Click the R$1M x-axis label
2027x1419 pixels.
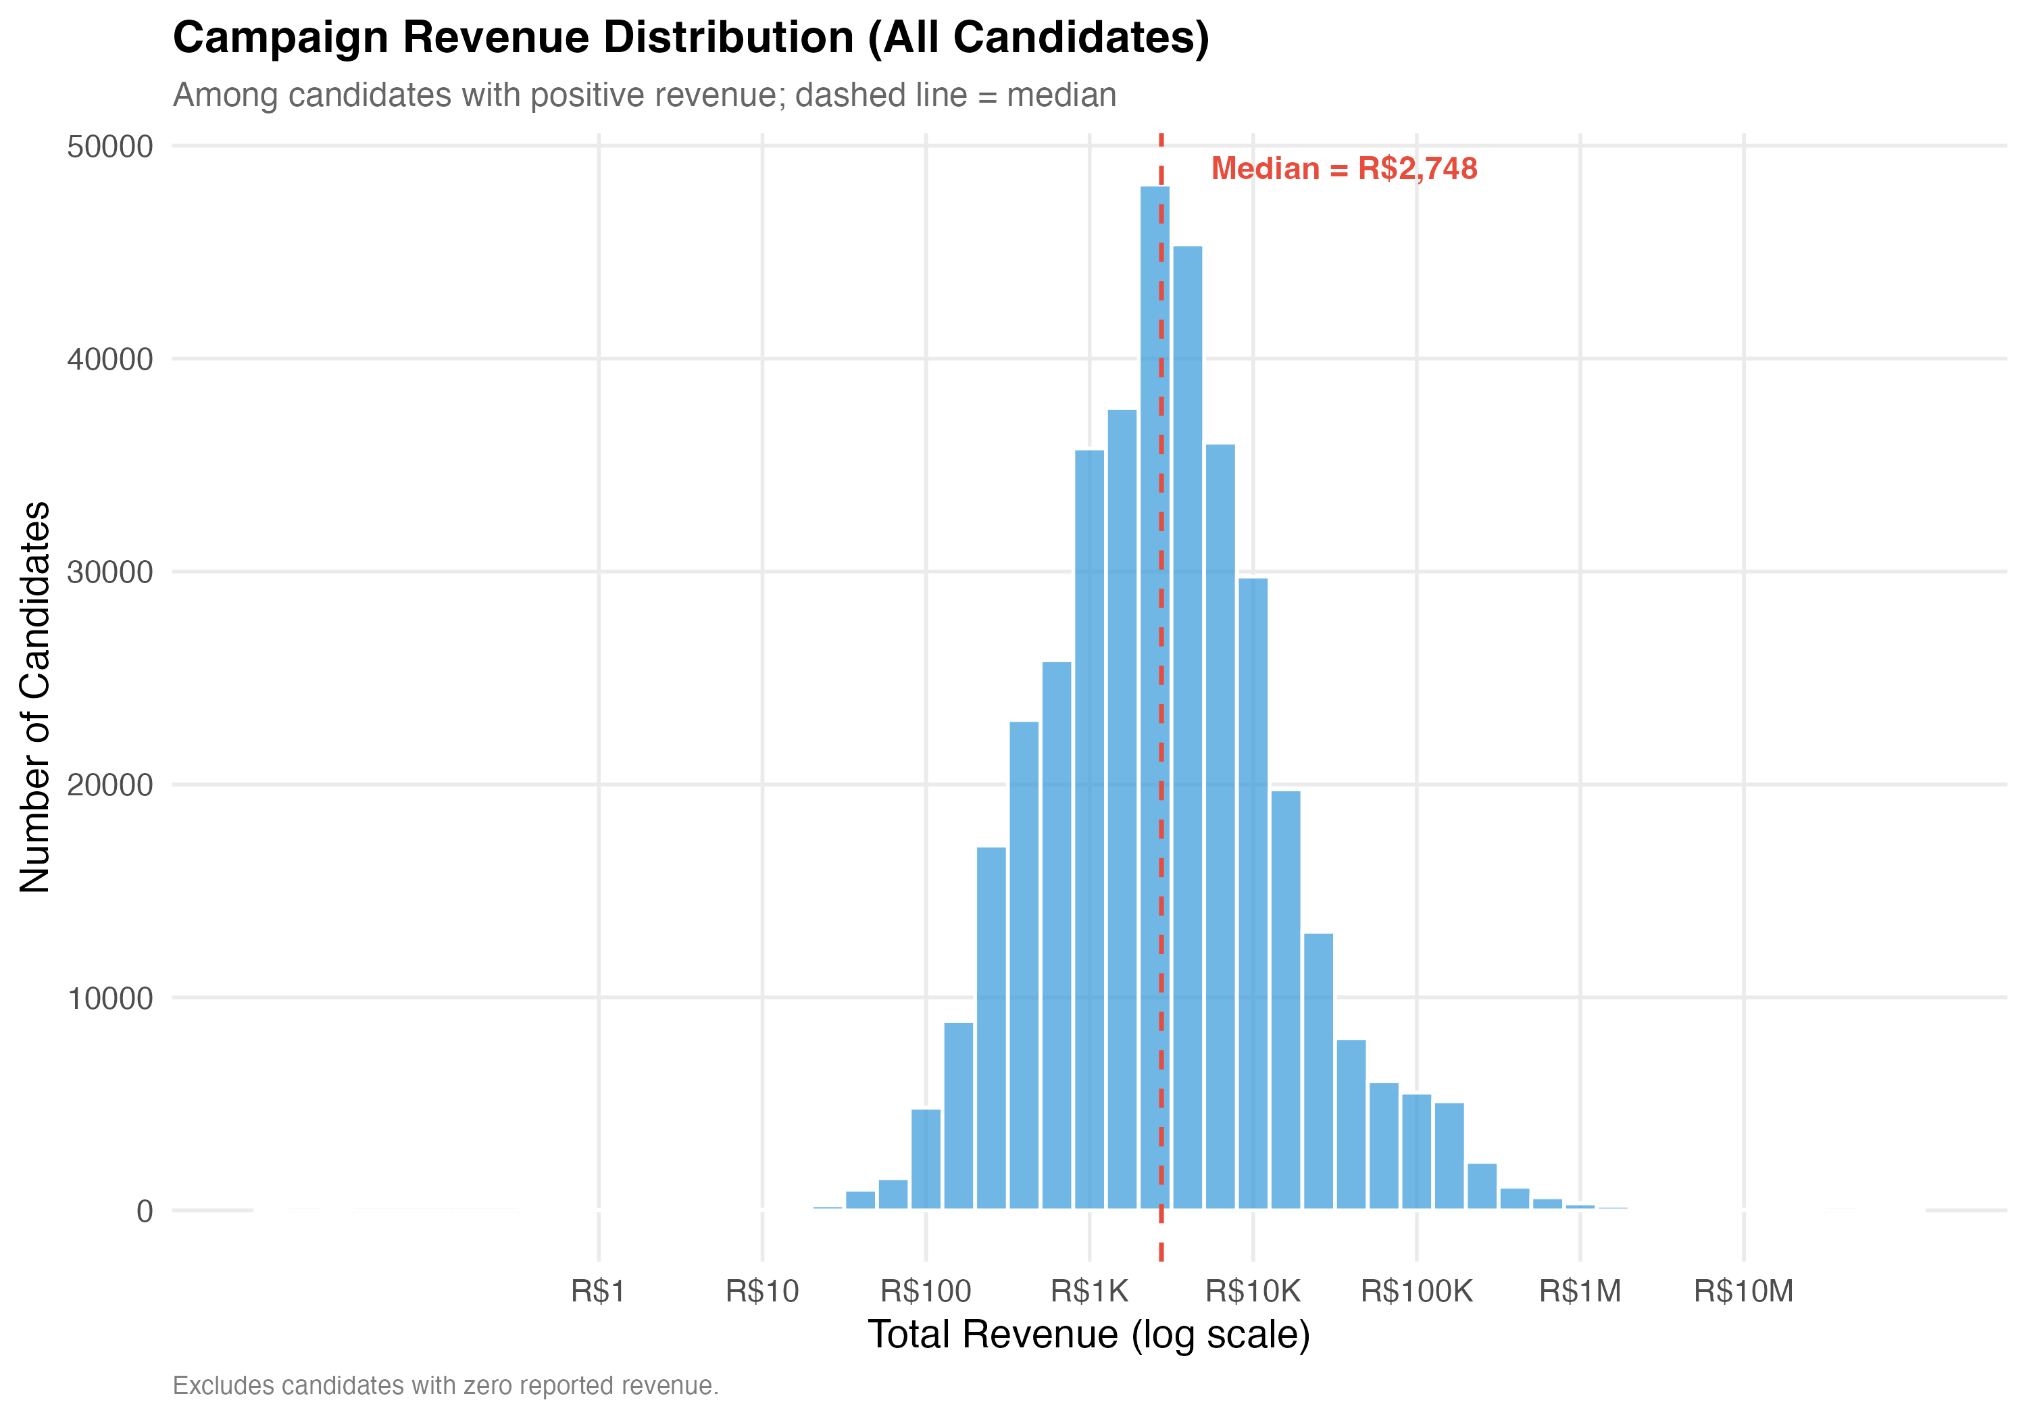point(1580,1291)
